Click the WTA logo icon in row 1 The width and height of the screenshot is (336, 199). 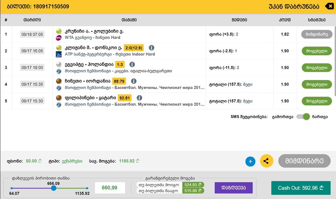[x=59, y=38]
